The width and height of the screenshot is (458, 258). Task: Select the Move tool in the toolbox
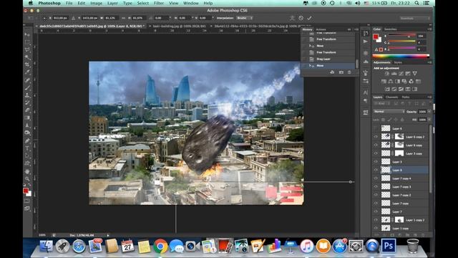click(27, 35)
